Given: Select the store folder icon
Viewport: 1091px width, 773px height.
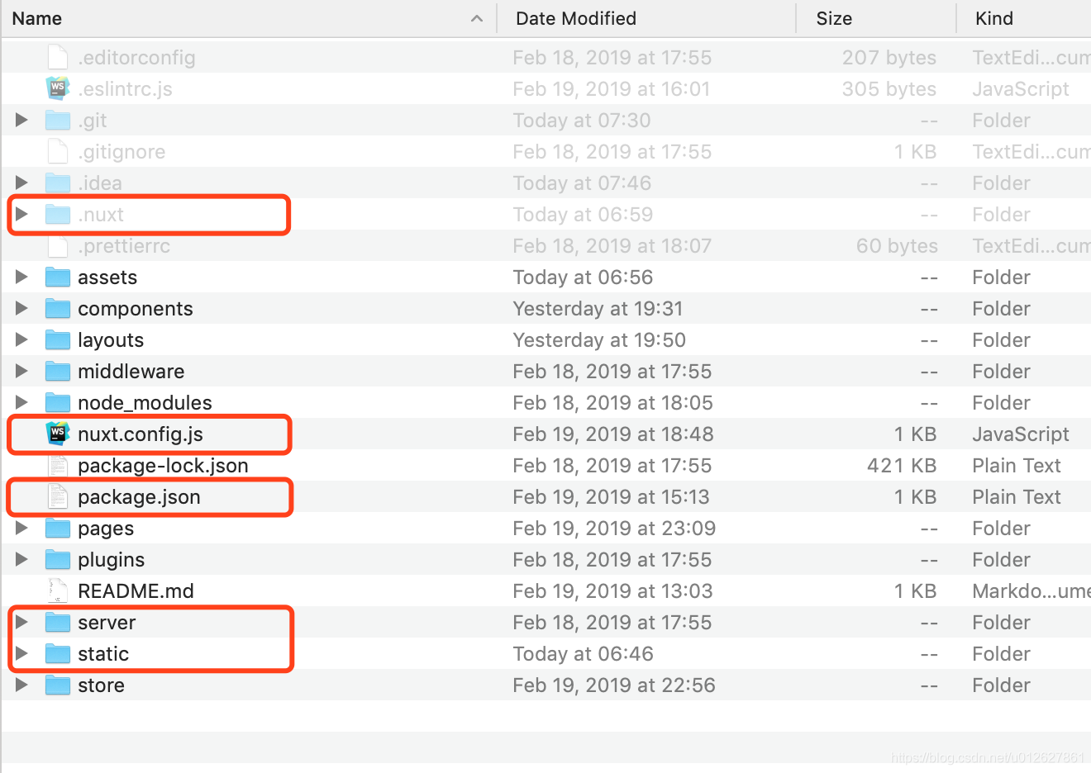Looking at the screenshot, I should tap(57, 685).
